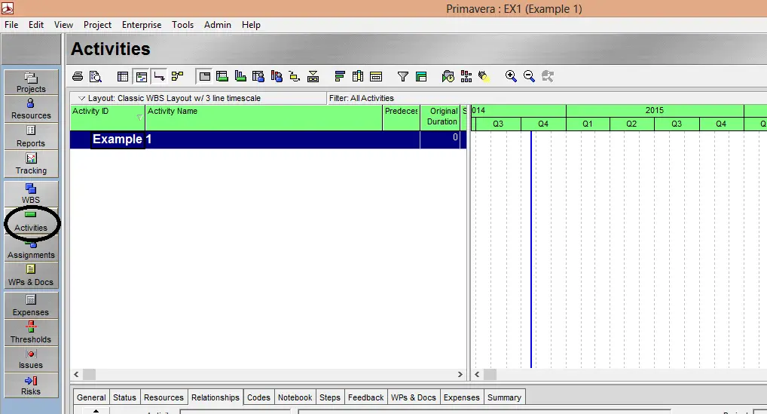Select the Example 1 WBS row
Image resolution: width=767 pixels, height=414 pixels.
click(268, 140)
